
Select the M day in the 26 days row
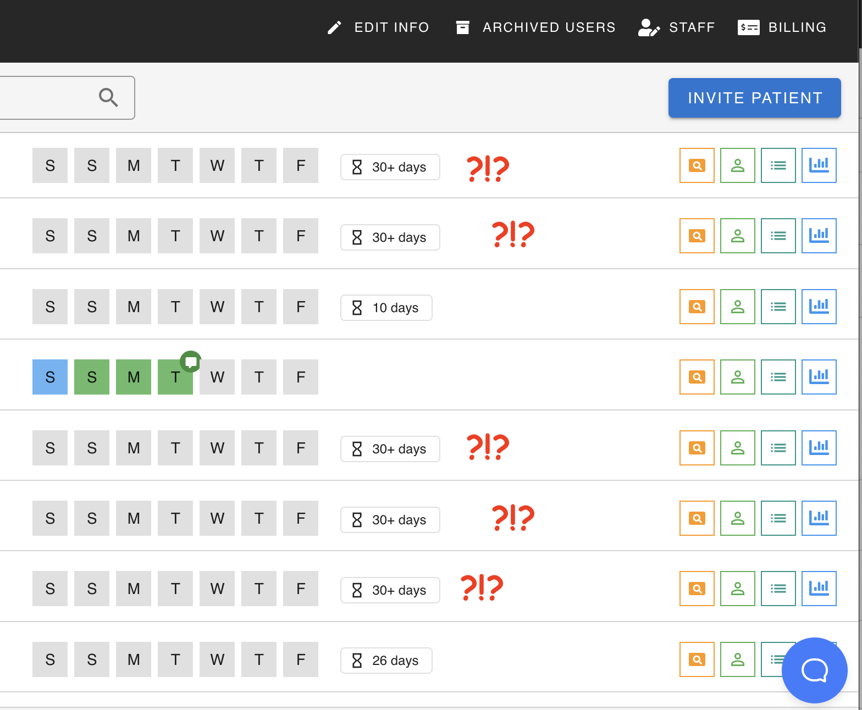134,659
